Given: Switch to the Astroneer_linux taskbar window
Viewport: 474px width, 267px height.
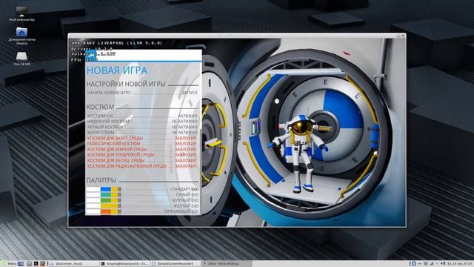Looking at the screenshot, I should (x=74, y=264).
